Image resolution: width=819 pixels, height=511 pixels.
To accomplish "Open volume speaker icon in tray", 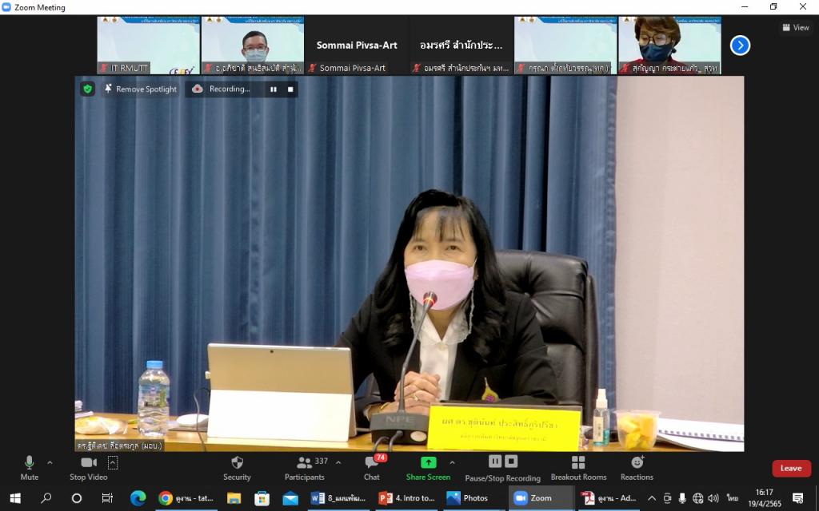I will point(713,498).
